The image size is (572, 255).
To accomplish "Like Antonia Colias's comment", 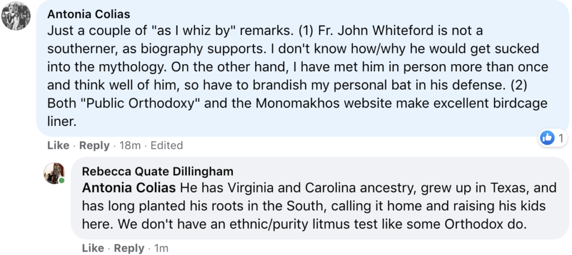I will tap(58, 145).
